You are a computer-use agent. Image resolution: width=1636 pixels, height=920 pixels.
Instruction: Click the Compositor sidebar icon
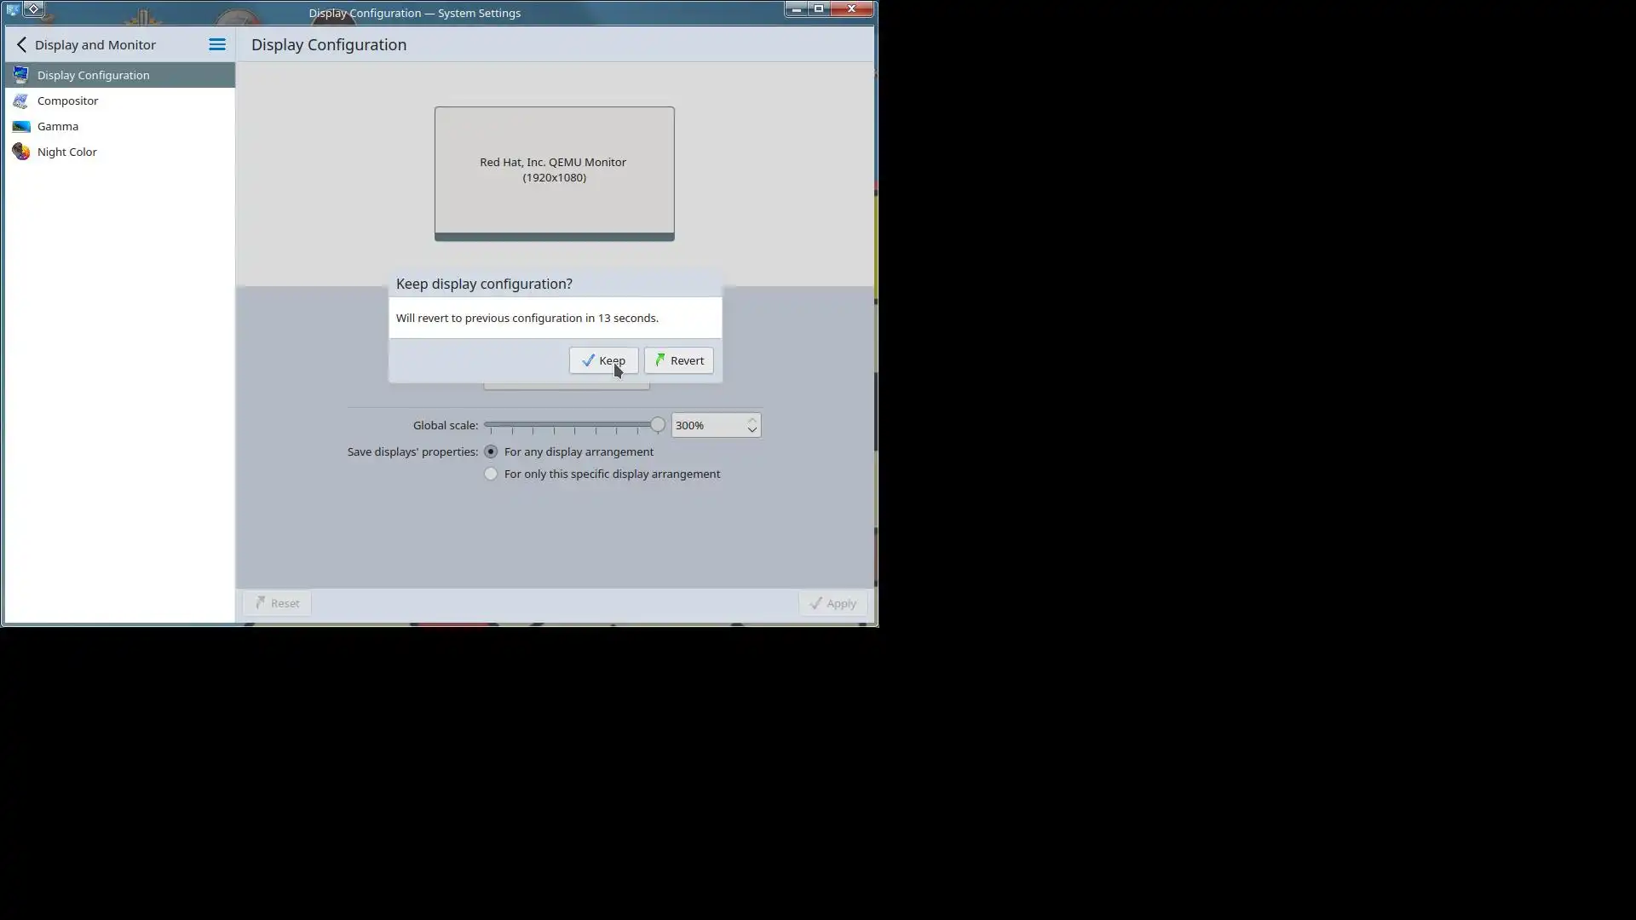coord(21,101)
